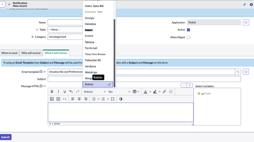The height and width of the screenshot is (142, 254).
Task: Open the form context menu icon
Action: [x=9, y=4]
